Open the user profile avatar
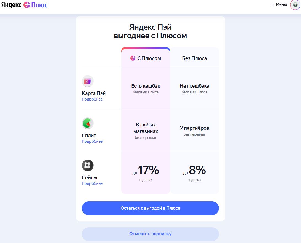This screenshot has height=243, width=301. tap(295, 5)
